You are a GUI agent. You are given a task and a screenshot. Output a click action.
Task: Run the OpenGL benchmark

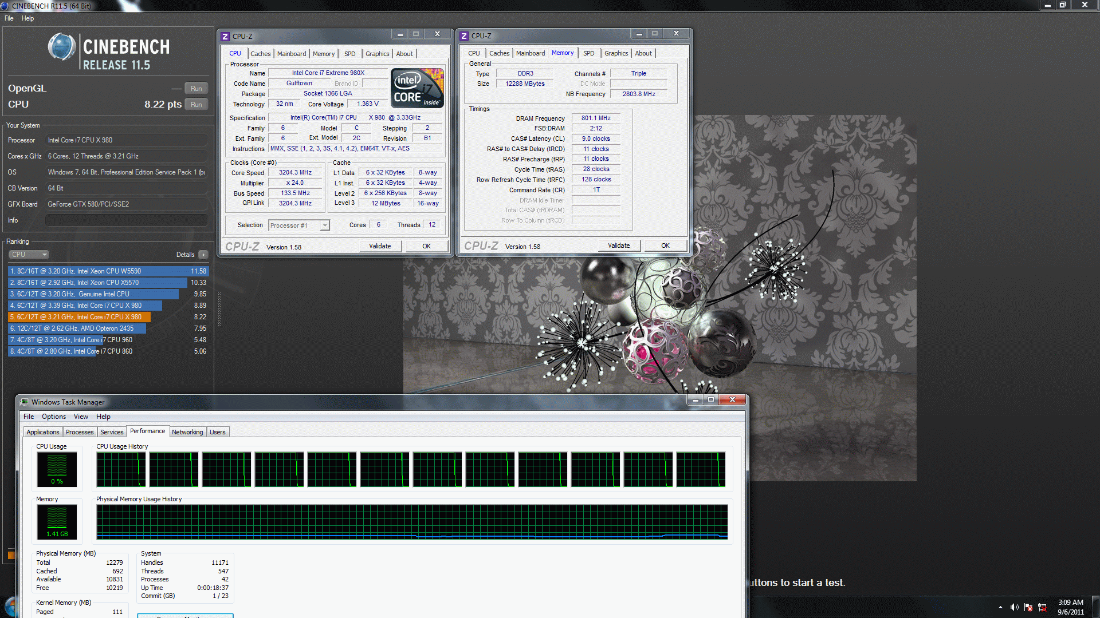point(196,89)
